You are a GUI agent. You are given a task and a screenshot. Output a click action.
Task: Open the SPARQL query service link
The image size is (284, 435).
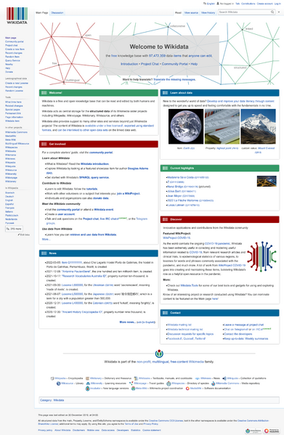(x=94, y=177)
